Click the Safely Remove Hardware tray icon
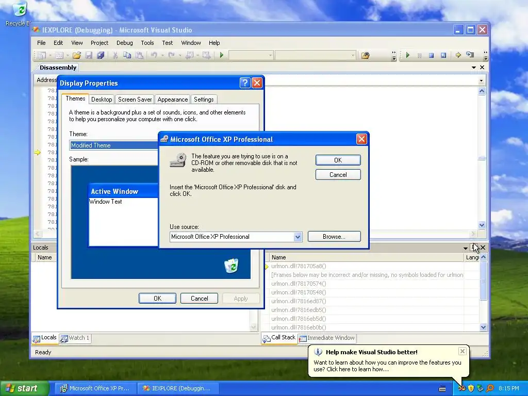 (x=481, y=388)
